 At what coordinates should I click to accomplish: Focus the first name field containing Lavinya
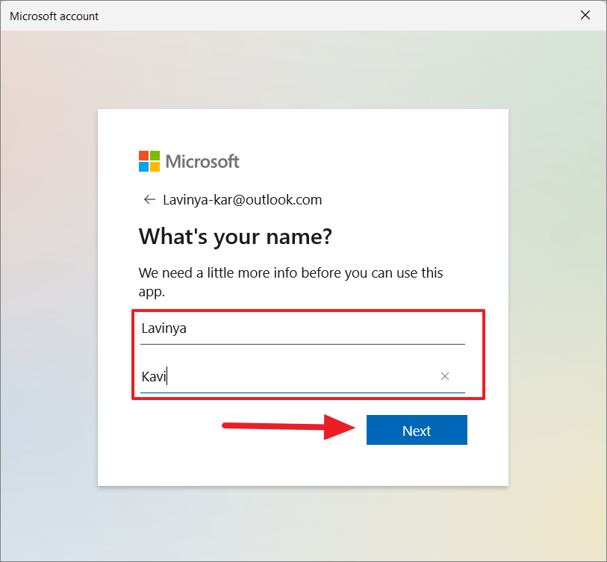302,328
